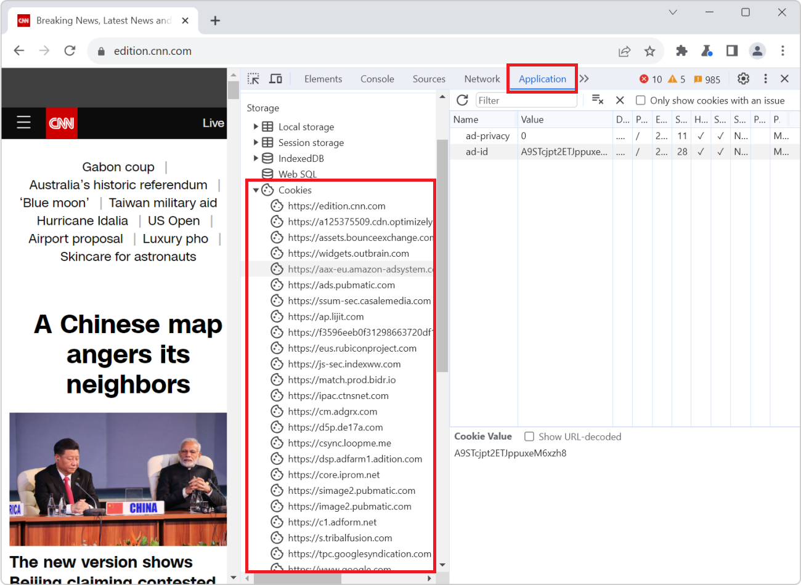Expand the IndexedDB tree node
The image size is (801, 585).
[x=256, y=158]
